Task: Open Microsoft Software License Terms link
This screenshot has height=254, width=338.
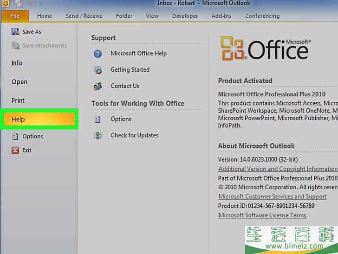Action: [262, 215]
